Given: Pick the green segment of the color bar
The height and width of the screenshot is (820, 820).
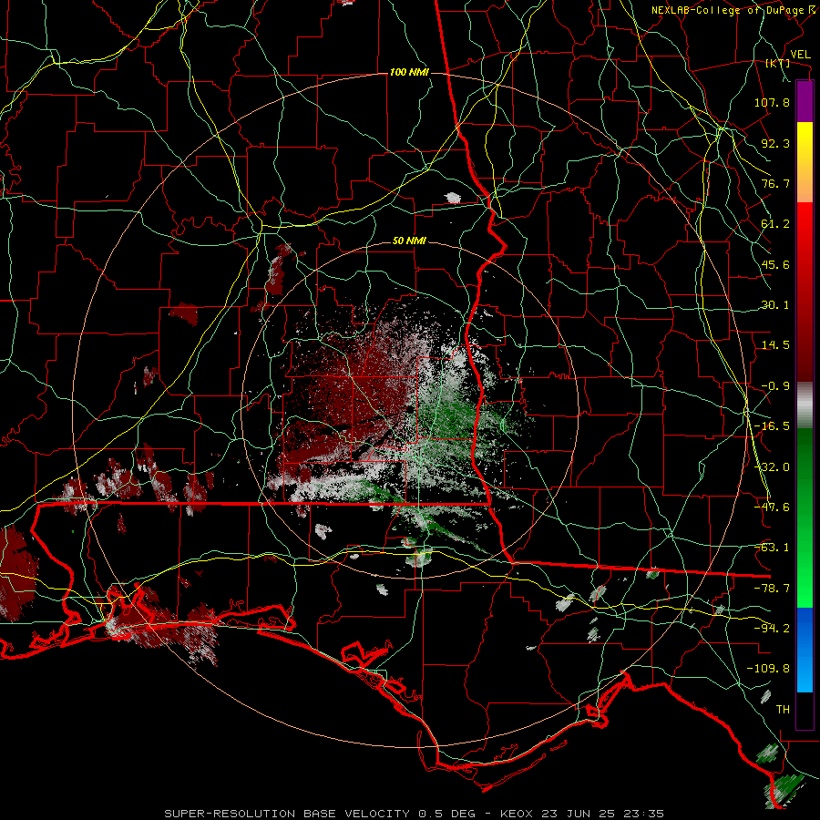Looking at the screenshot, I should [x=805, y=518].
